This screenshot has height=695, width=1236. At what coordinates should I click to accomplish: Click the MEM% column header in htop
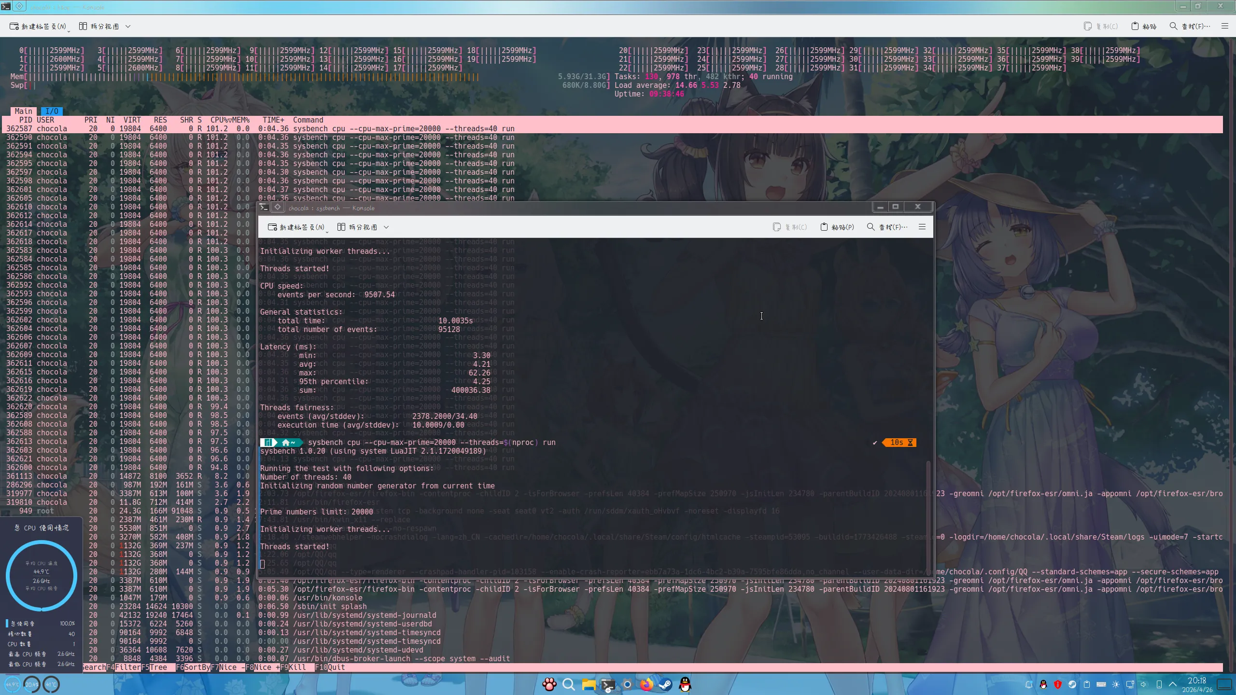click(x=241, y=120)
